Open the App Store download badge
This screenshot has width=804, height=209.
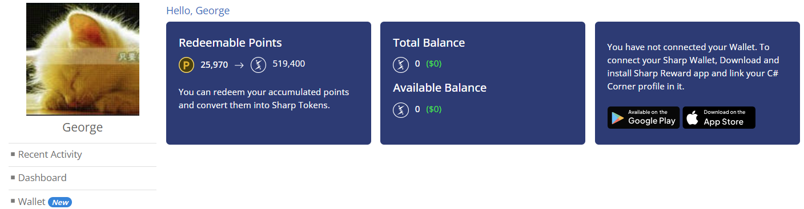pyautogui.click(x=719, y=117)
